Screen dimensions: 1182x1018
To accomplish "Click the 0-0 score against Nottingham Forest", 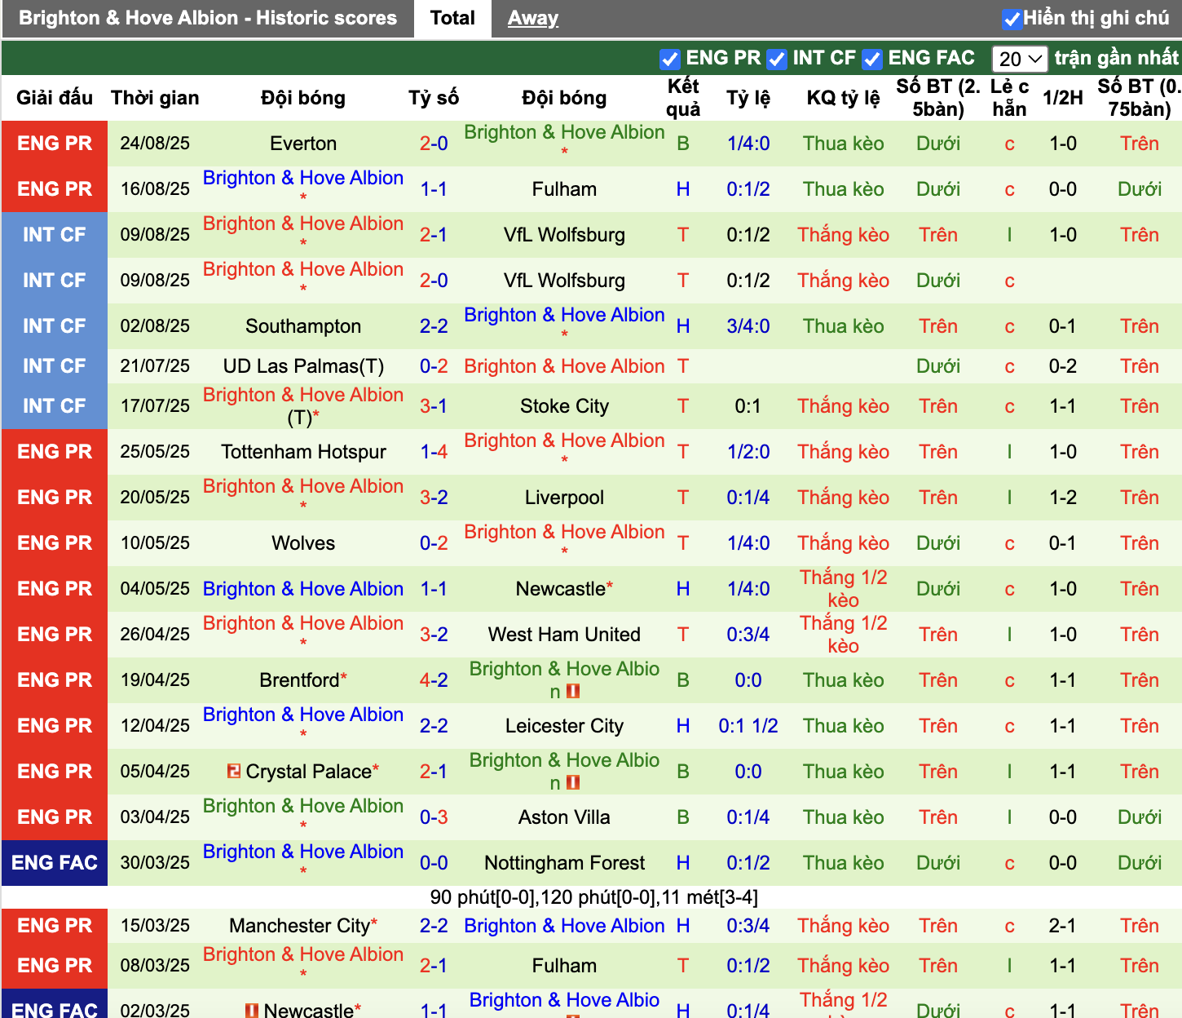I will pyautogui.click(x=434, y=863).
